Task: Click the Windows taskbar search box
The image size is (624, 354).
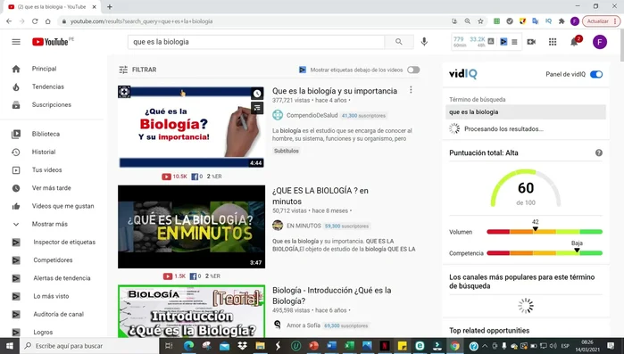Action: point(88,346)
